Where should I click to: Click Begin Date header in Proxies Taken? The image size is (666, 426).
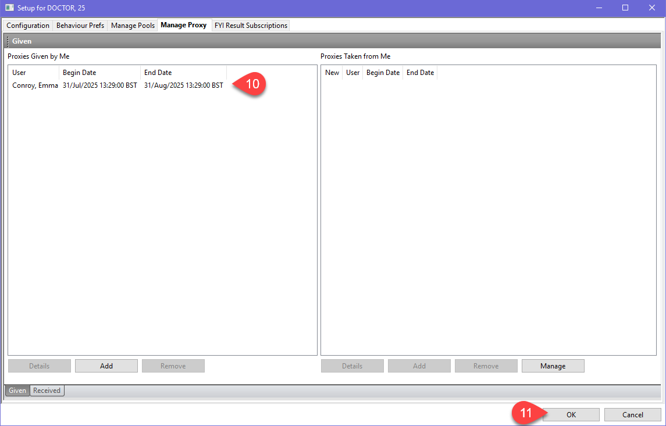[383, 73]
